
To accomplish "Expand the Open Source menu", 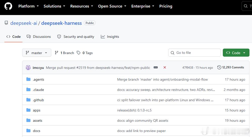I will pyautogui.click(x=112, y=6).
